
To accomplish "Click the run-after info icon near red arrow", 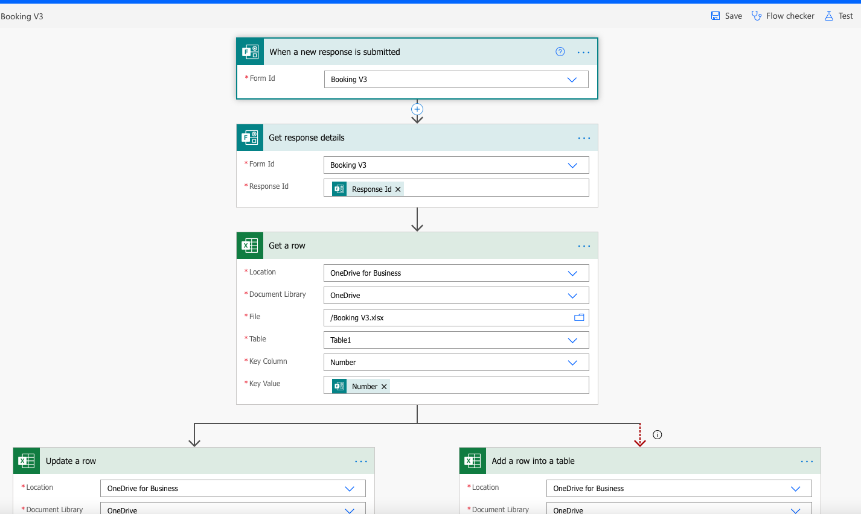I will click(x=658, y=434).
